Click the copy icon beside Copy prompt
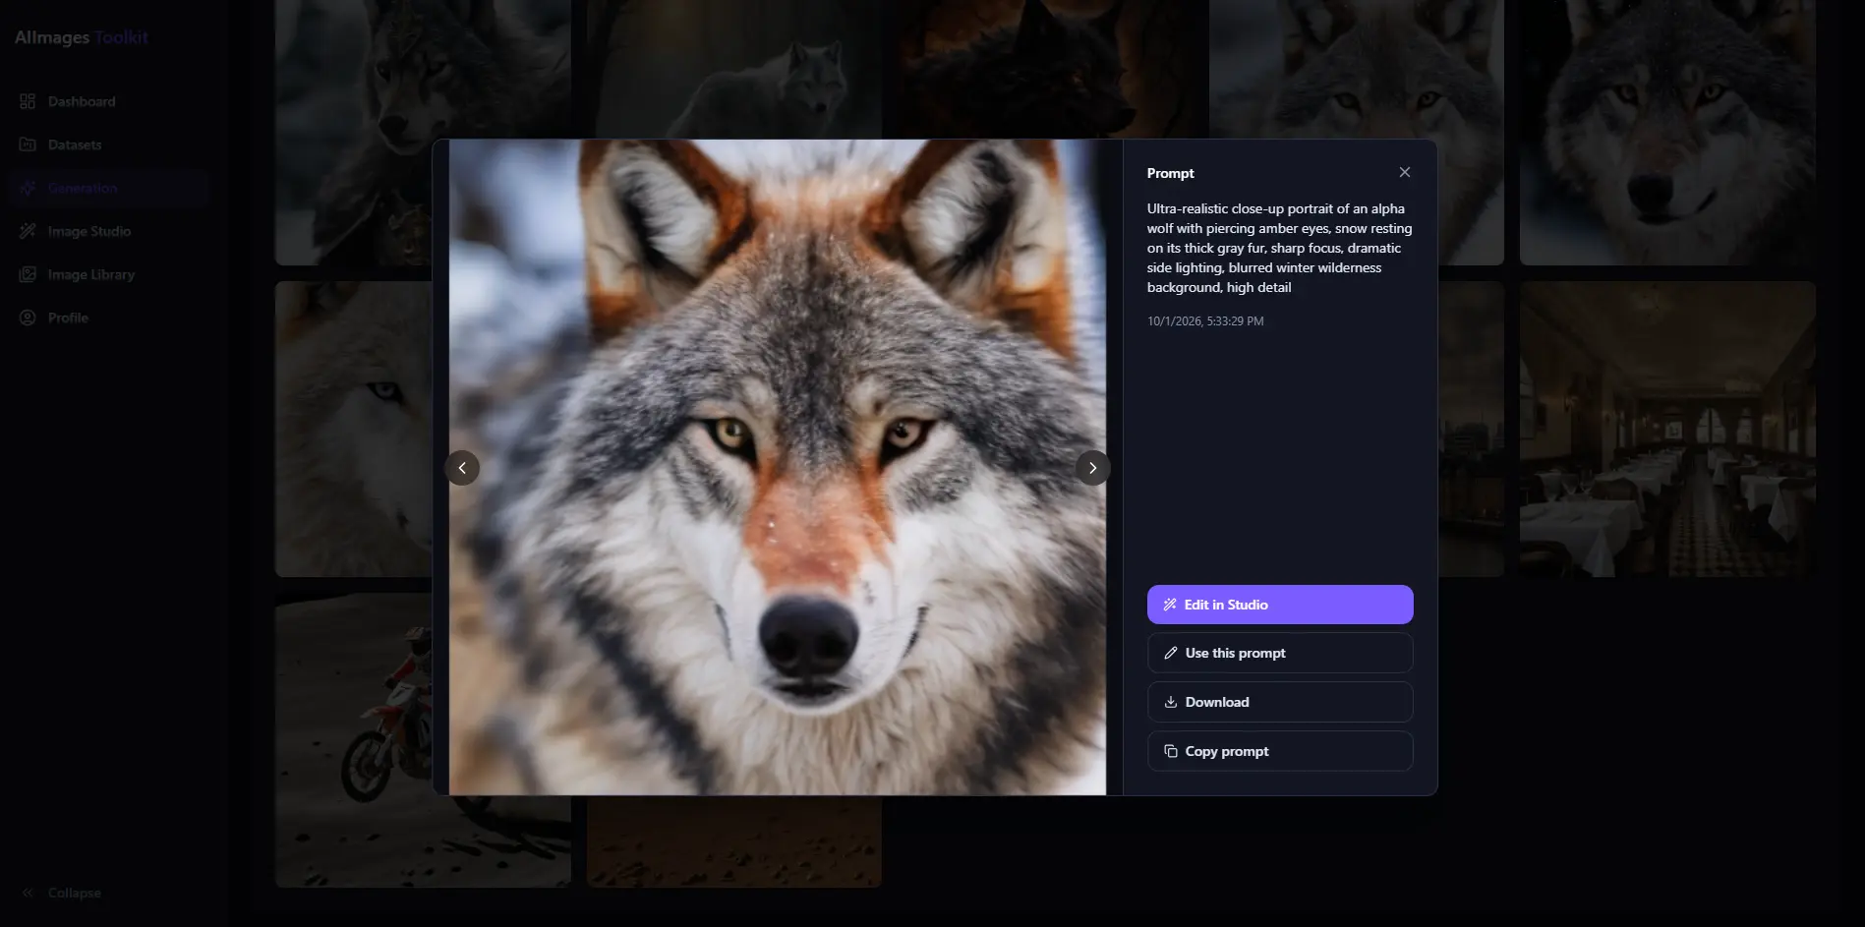Image resolution: width=1865 pixels, height=927 pixels. (x=1170, y=751)
